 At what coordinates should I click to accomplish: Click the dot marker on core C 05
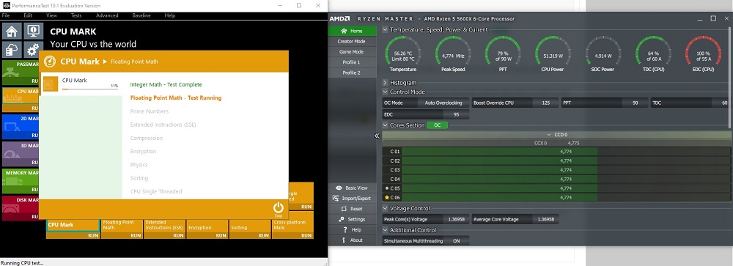(386, 188)
